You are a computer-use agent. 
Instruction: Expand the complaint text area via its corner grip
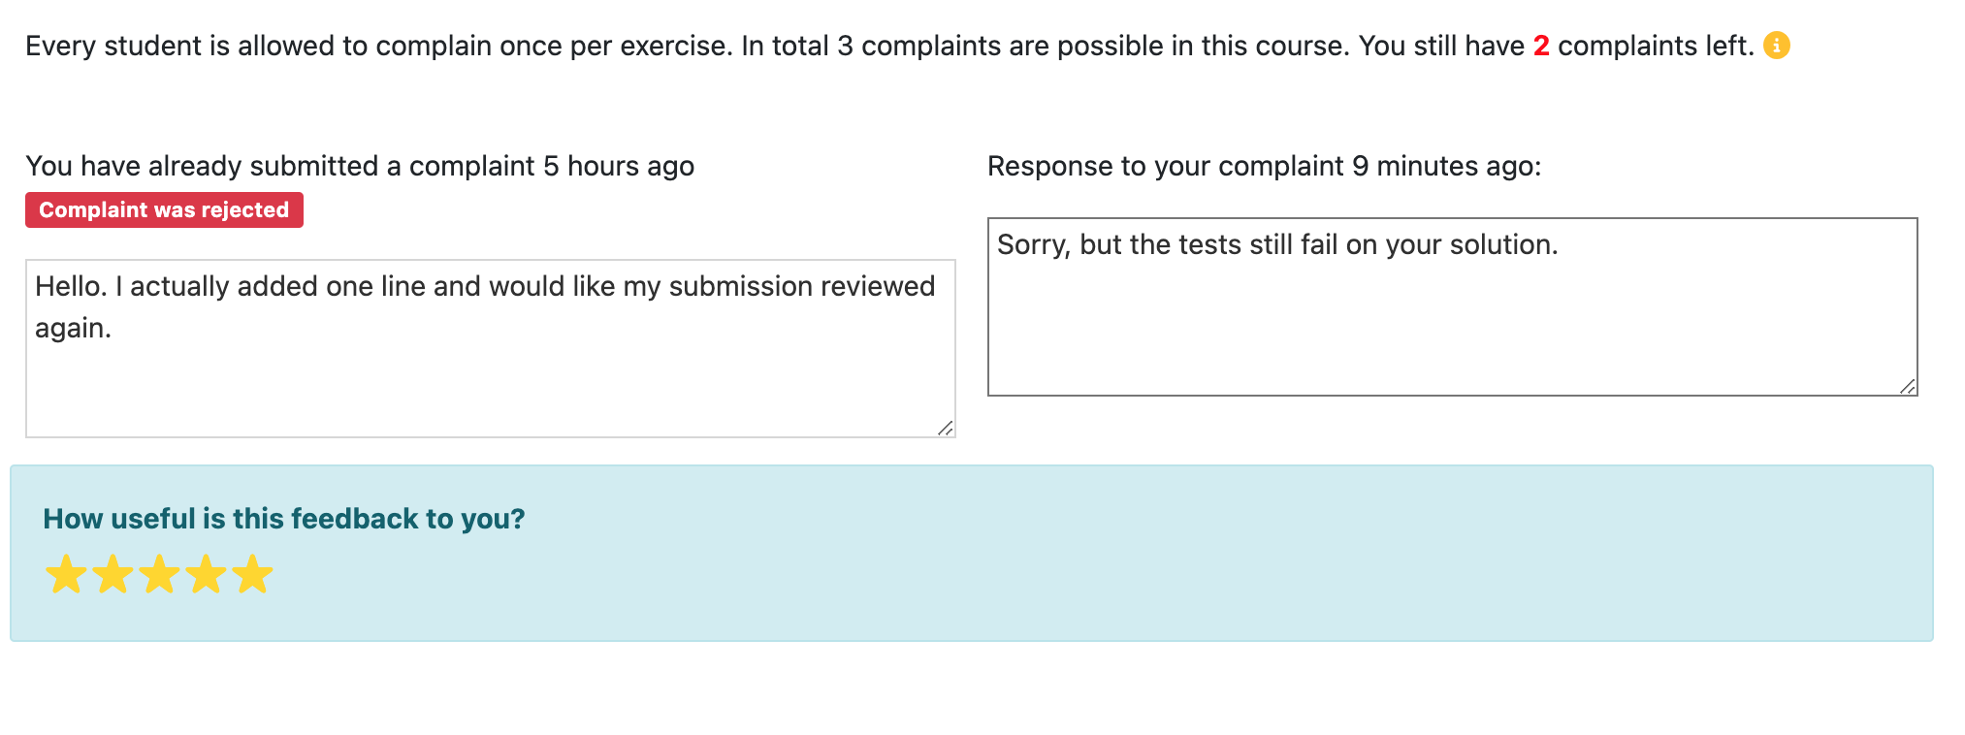coord(946,427)
